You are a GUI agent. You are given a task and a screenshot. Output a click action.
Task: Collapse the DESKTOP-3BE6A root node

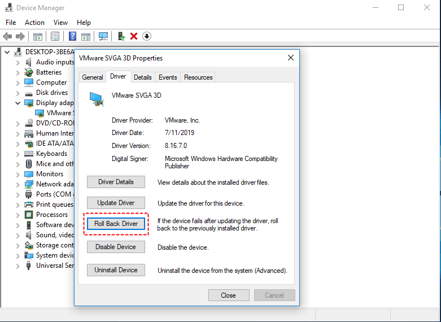coord(7,52)
